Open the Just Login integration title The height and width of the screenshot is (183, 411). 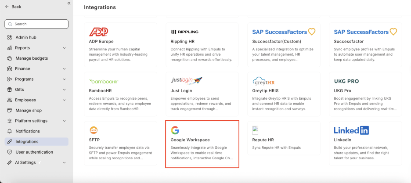coord(181,90)
